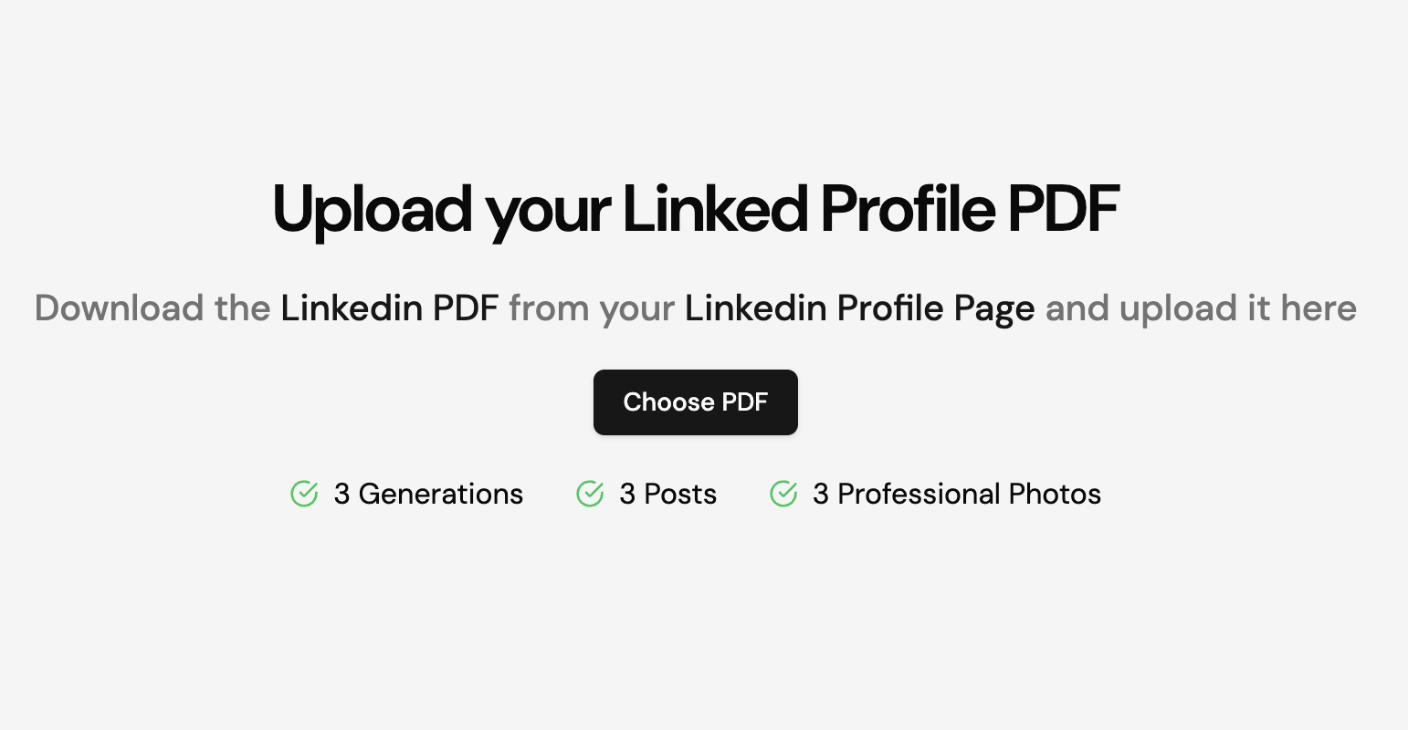Click the Linkedin Profile Page text
The height and width of the screenshot is (730, 1408).
[x=859, y=308]
